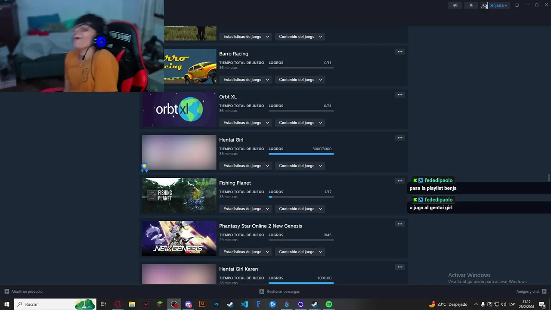The width and height of the screenshot is (551, 310).
Task: Launch Opera GX from the taskbar
Action: pos(118,304)
